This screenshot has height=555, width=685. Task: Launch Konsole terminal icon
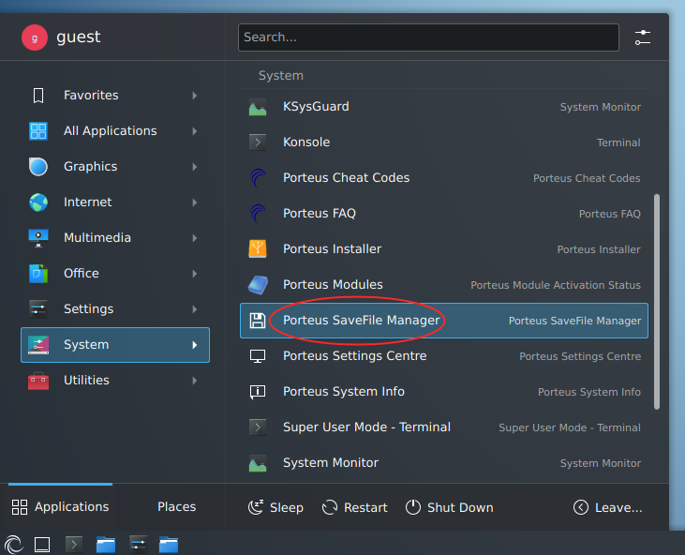click(258, 142)
